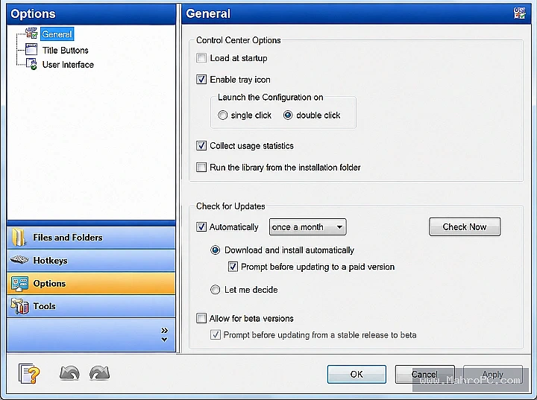
Task: Click the Cancel button
Action: click(424, 374)
